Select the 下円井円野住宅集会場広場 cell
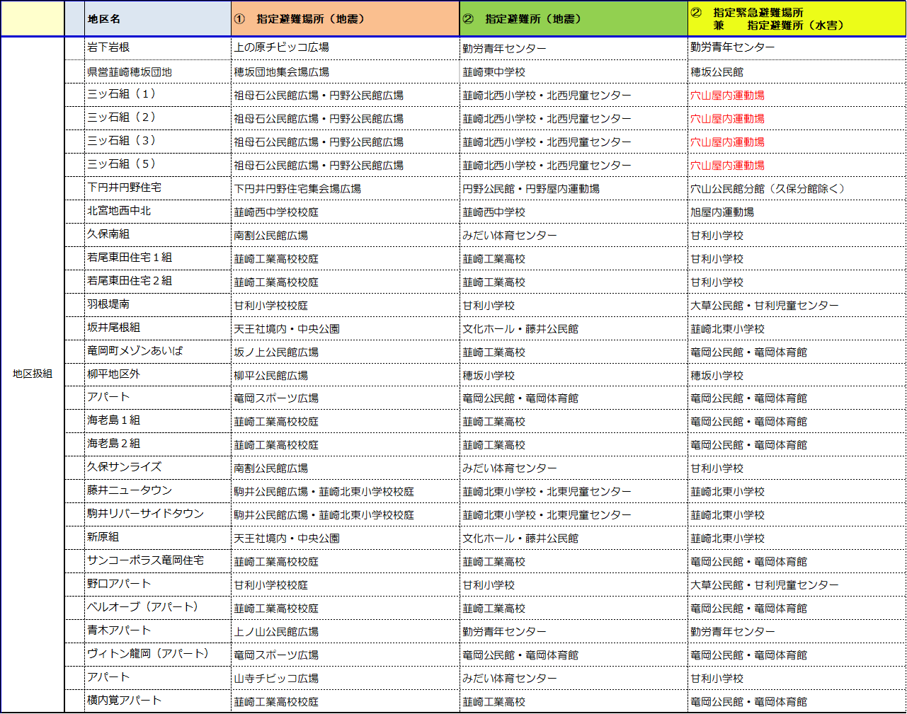This screenshot has width=907, height=714. click(346, 188)
